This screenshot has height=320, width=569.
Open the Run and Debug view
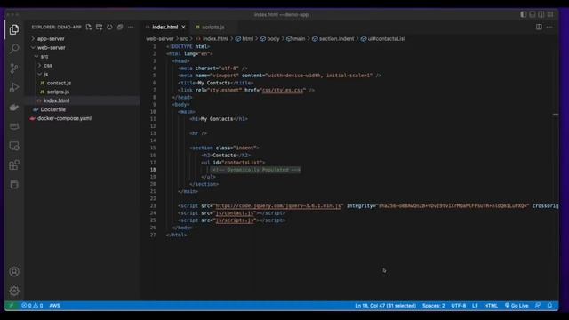tap(14, 87)
